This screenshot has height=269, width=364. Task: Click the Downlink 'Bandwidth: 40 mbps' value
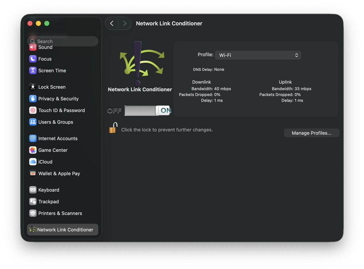point(211,89)
